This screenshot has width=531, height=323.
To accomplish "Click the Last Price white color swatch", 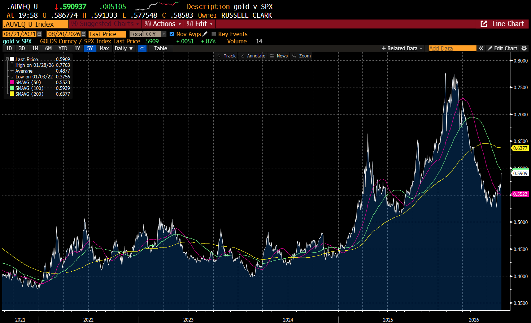I will 12,59.
